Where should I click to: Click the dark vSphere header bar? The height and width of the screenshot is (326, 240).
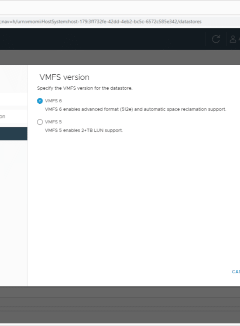point(101,39)
